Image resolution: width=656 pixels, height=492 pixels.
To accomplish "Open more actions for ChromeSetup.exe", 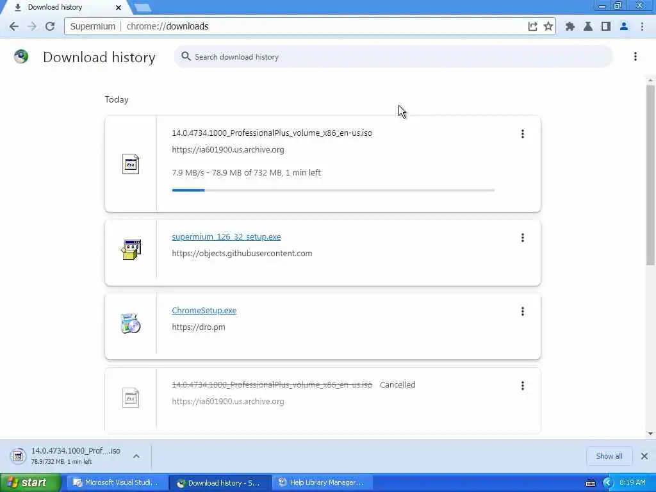I will point(523,311).
